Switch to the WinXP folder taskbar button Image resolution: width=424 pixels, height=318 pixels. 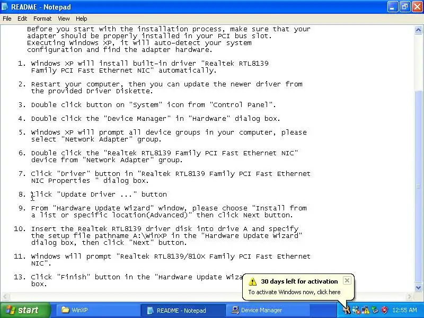point(98,310)
